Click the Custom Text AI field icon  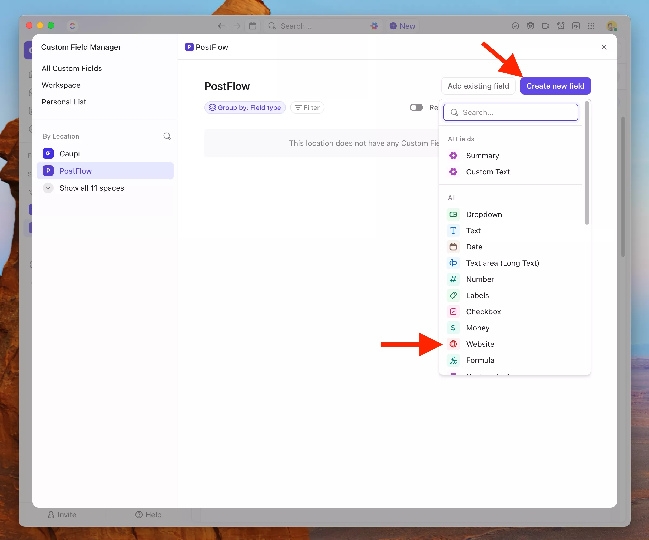(453, 172)
